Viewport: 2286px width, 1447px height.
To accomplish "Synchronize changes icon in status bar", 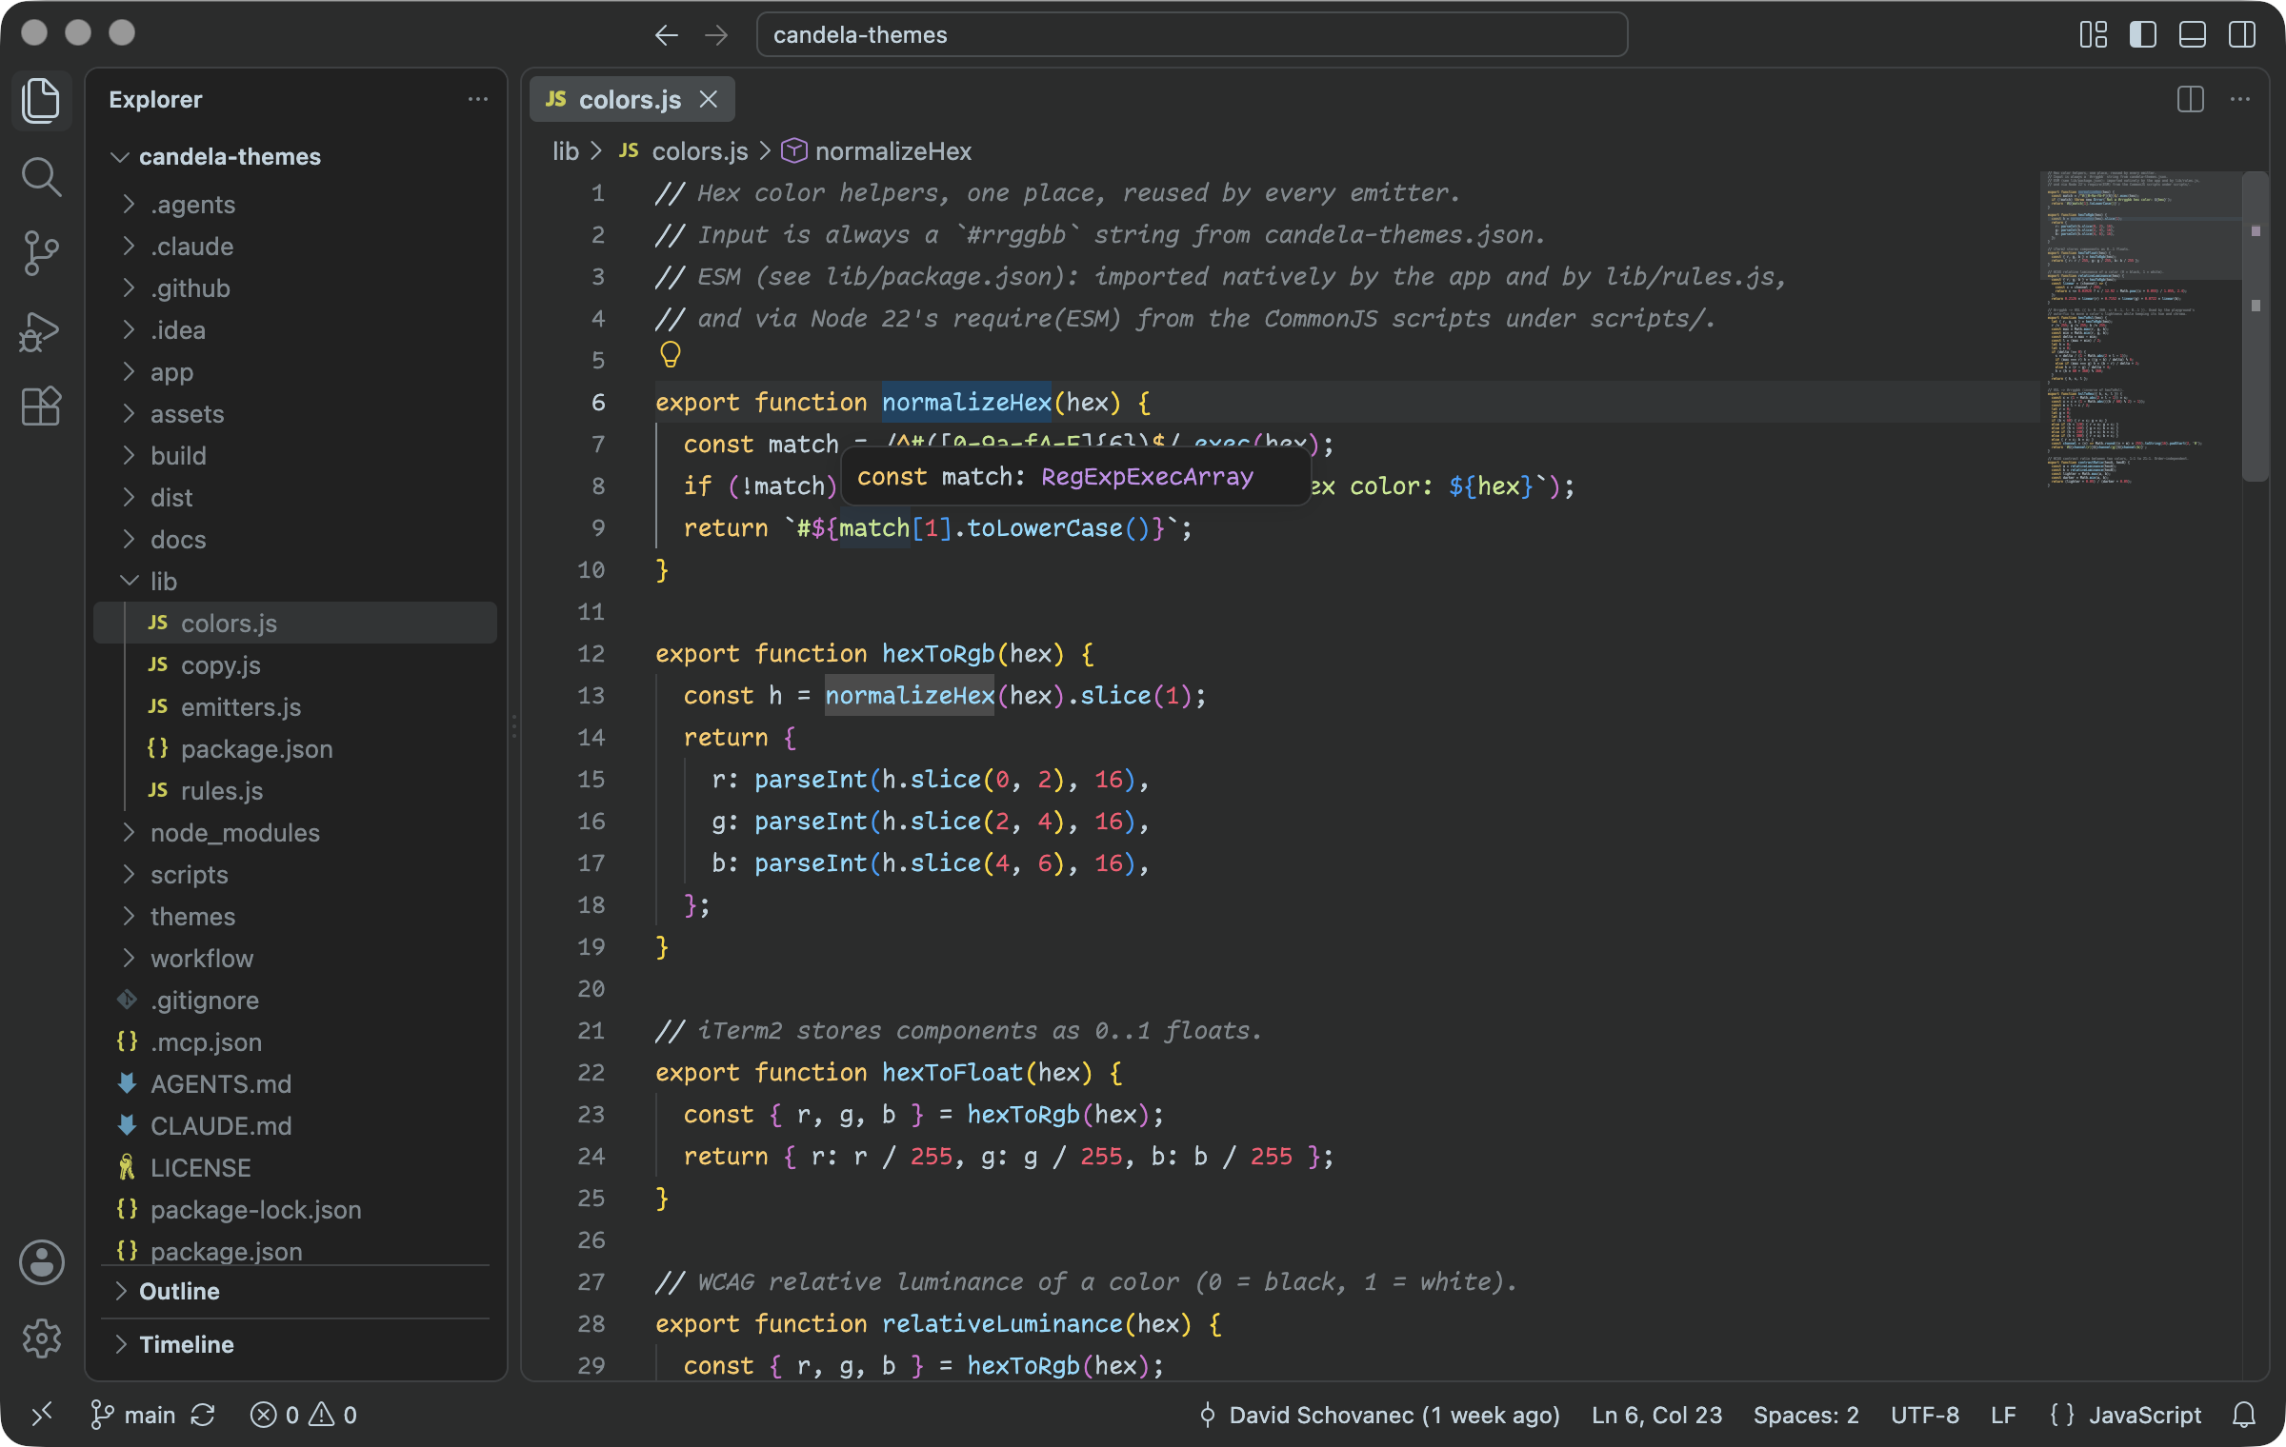I will coord(203,1415).
